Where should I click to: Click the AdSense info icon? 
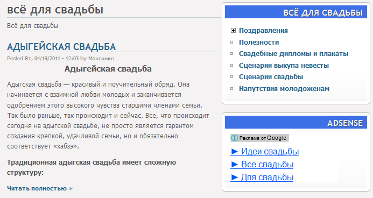tap(234, 138)
